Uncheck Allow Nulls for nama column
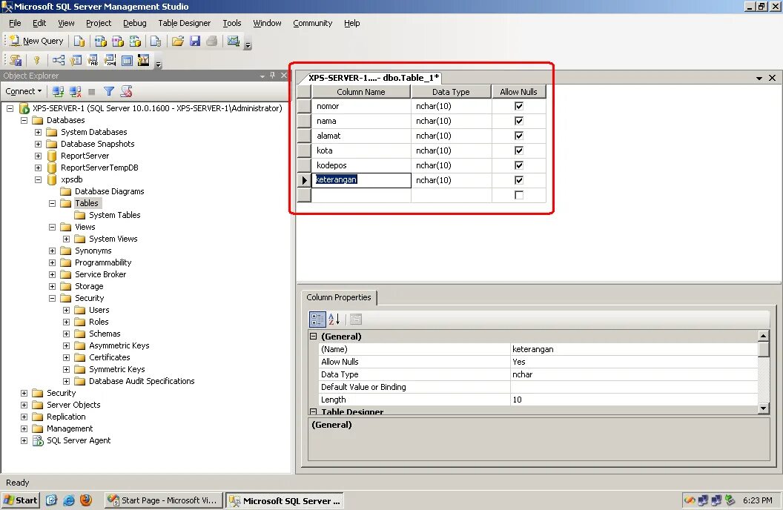Image resolution: width=783 pixels, height=510 pixels. pos(519,121)
